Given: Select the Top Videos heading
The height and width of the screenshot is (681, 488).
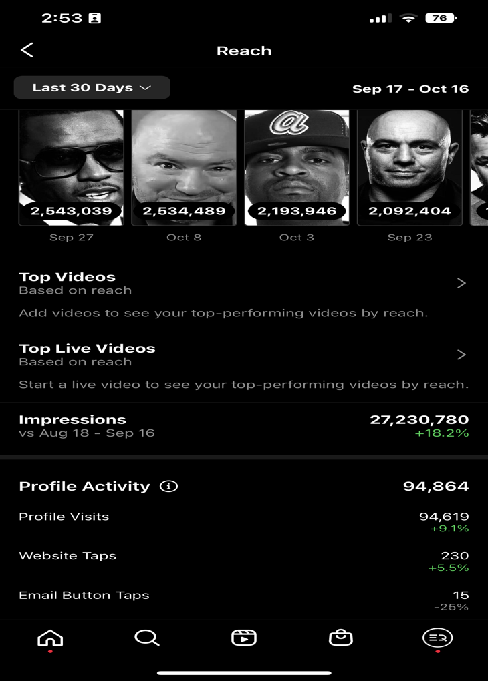Looking at the screenshot, I should pos(68,277).
